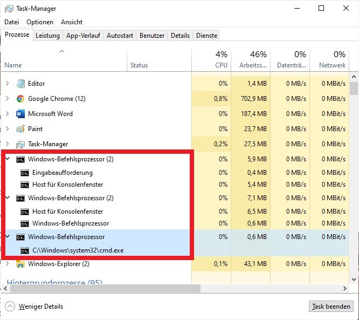Image resolution: width=359 pixels, height=320 pixels.
Task: Expand the Google Chrome process group
Action: (7, 99)
